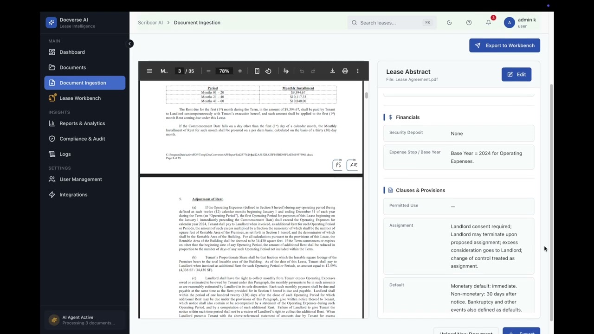Select Document Ingestion sidebar item
Image resolution: width=594 pixels, height=334 pixels.
coord(84,83)
